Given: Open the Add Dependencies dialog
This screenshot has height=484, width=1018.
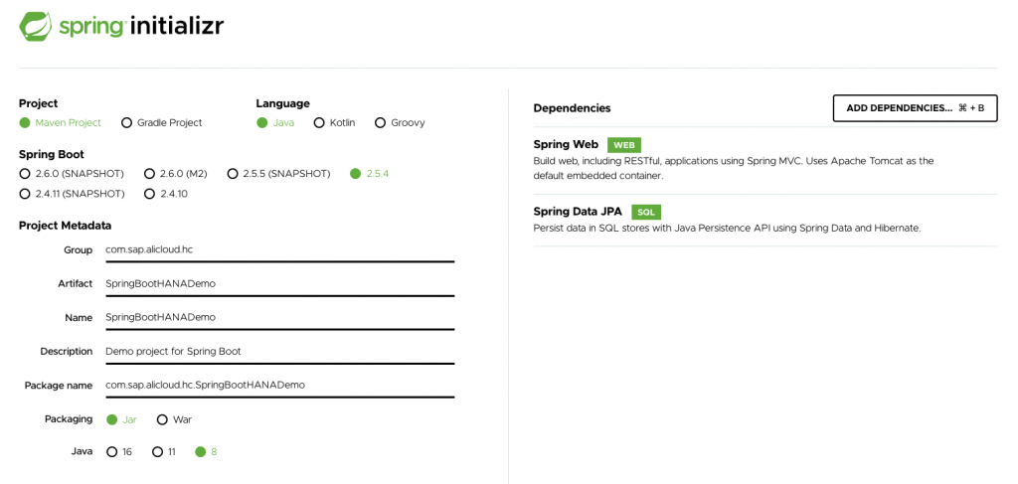Looking at the screenshot, I should click(x=915, y=108).
